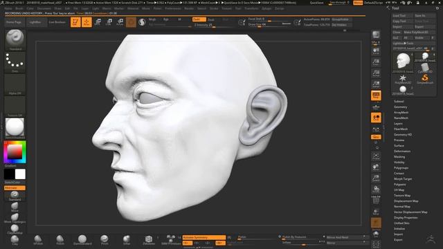Toggle the orange Persp perspective button

376,95
